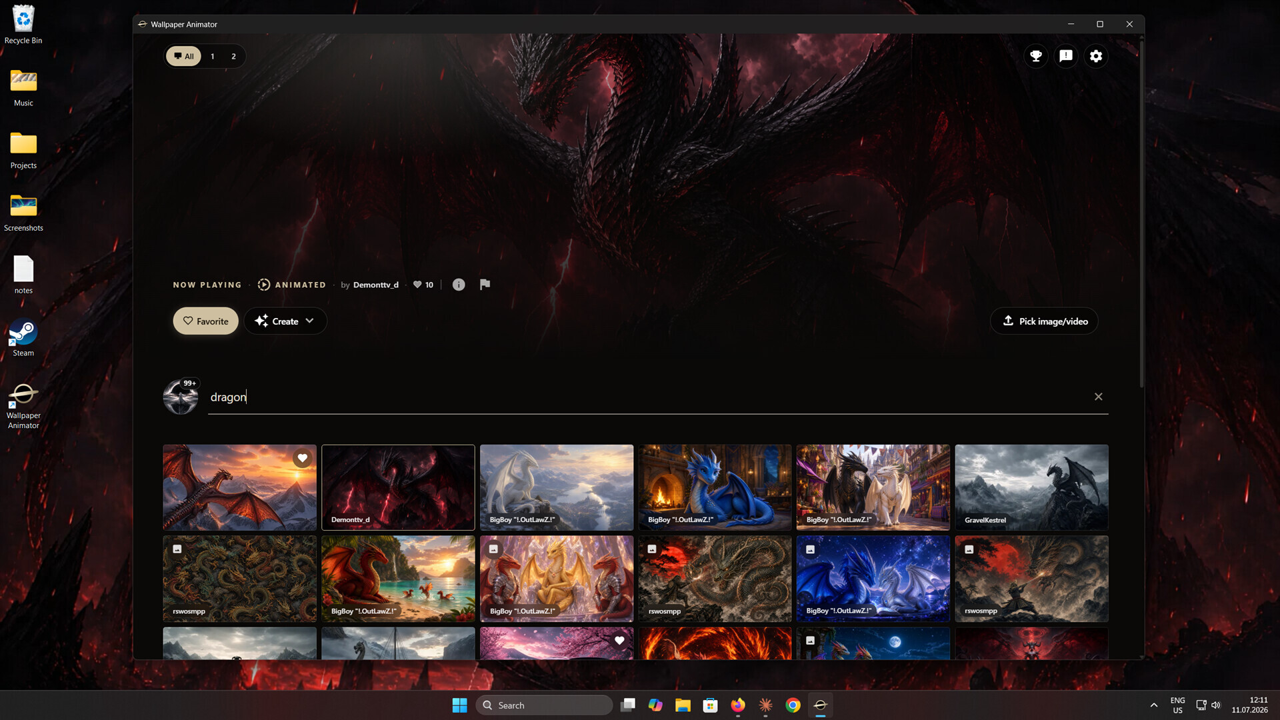Click the heart icon showing 10 likes

pos(417,285)
